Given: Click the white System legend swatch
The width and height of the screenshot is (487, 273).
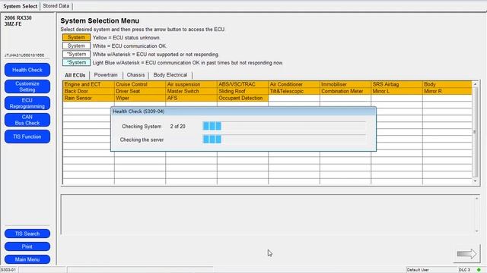Looking at the screenshot, I should (76, 45).
